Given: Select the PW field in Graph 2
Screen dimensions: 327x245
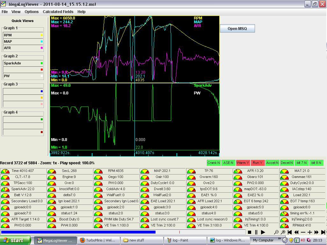Looking at the screenshot, I should pyautogui.click(x=23, y=76).
